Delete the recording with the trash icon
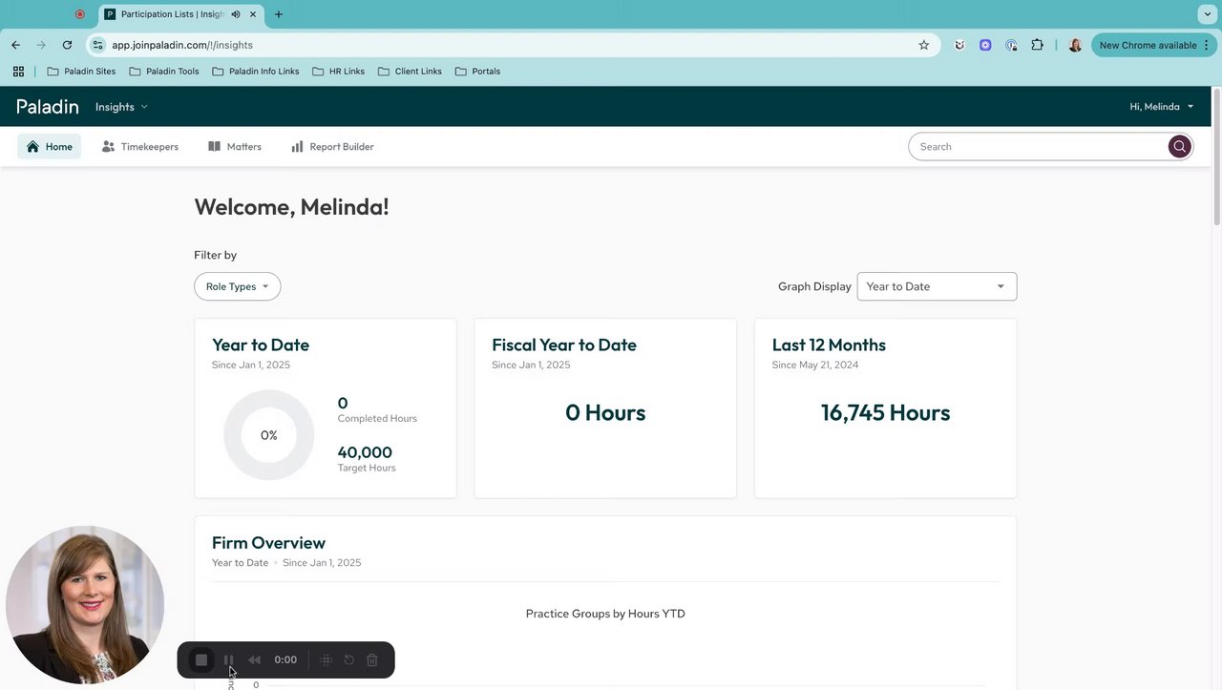Image resolution: width=1222 pixels, height=690 pixels. [372, 659]
